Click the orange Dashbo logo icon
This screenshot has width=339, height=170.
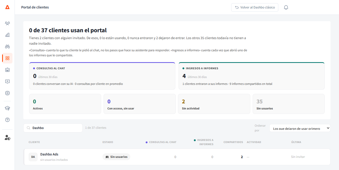[7, 7]
